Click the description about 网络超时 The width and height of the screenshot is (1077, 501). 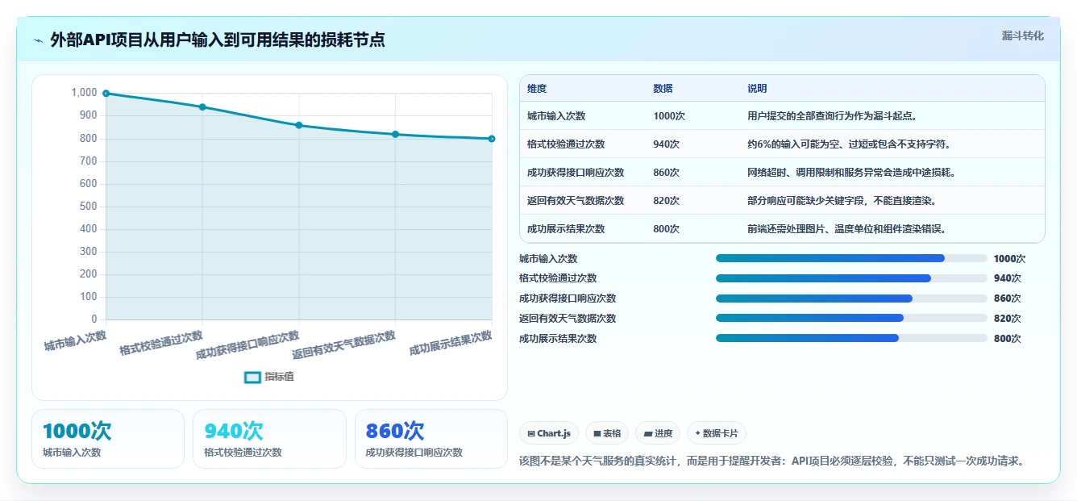852,173
